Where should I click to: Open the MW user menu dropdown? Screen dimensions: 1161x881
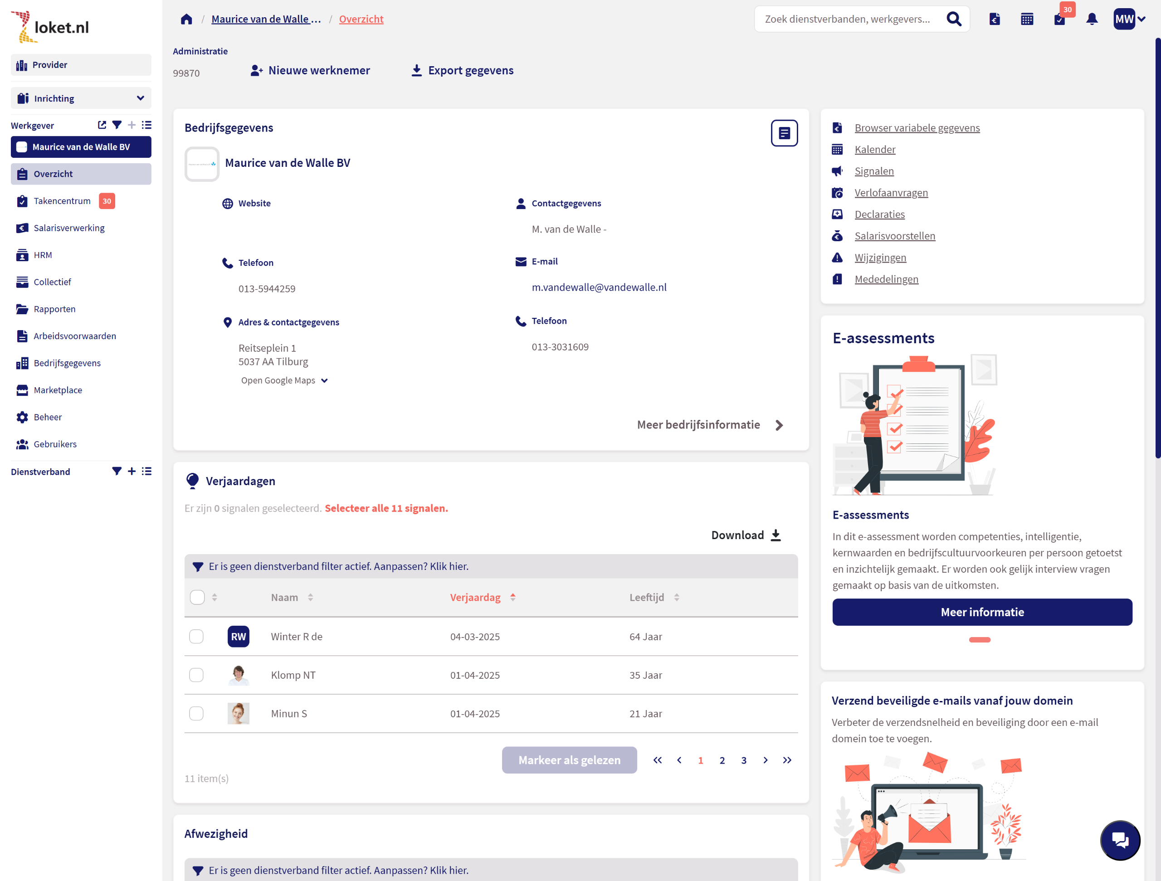coord(1129,19)
